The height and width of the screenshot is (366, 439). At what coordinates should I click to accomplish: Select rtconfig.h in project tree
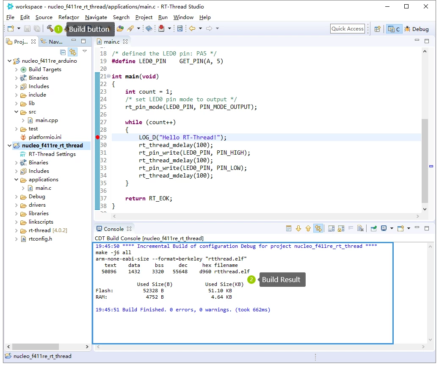40,239
